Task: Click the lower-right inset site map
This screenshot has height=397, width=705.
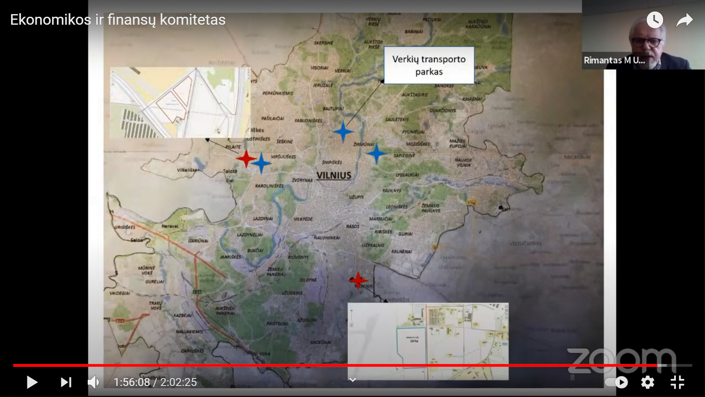Action: 428,341
